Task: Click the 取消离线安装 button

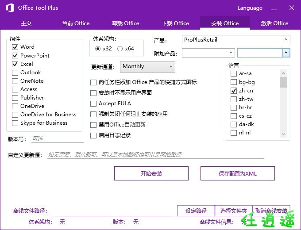Action: [x=271, y=211]
